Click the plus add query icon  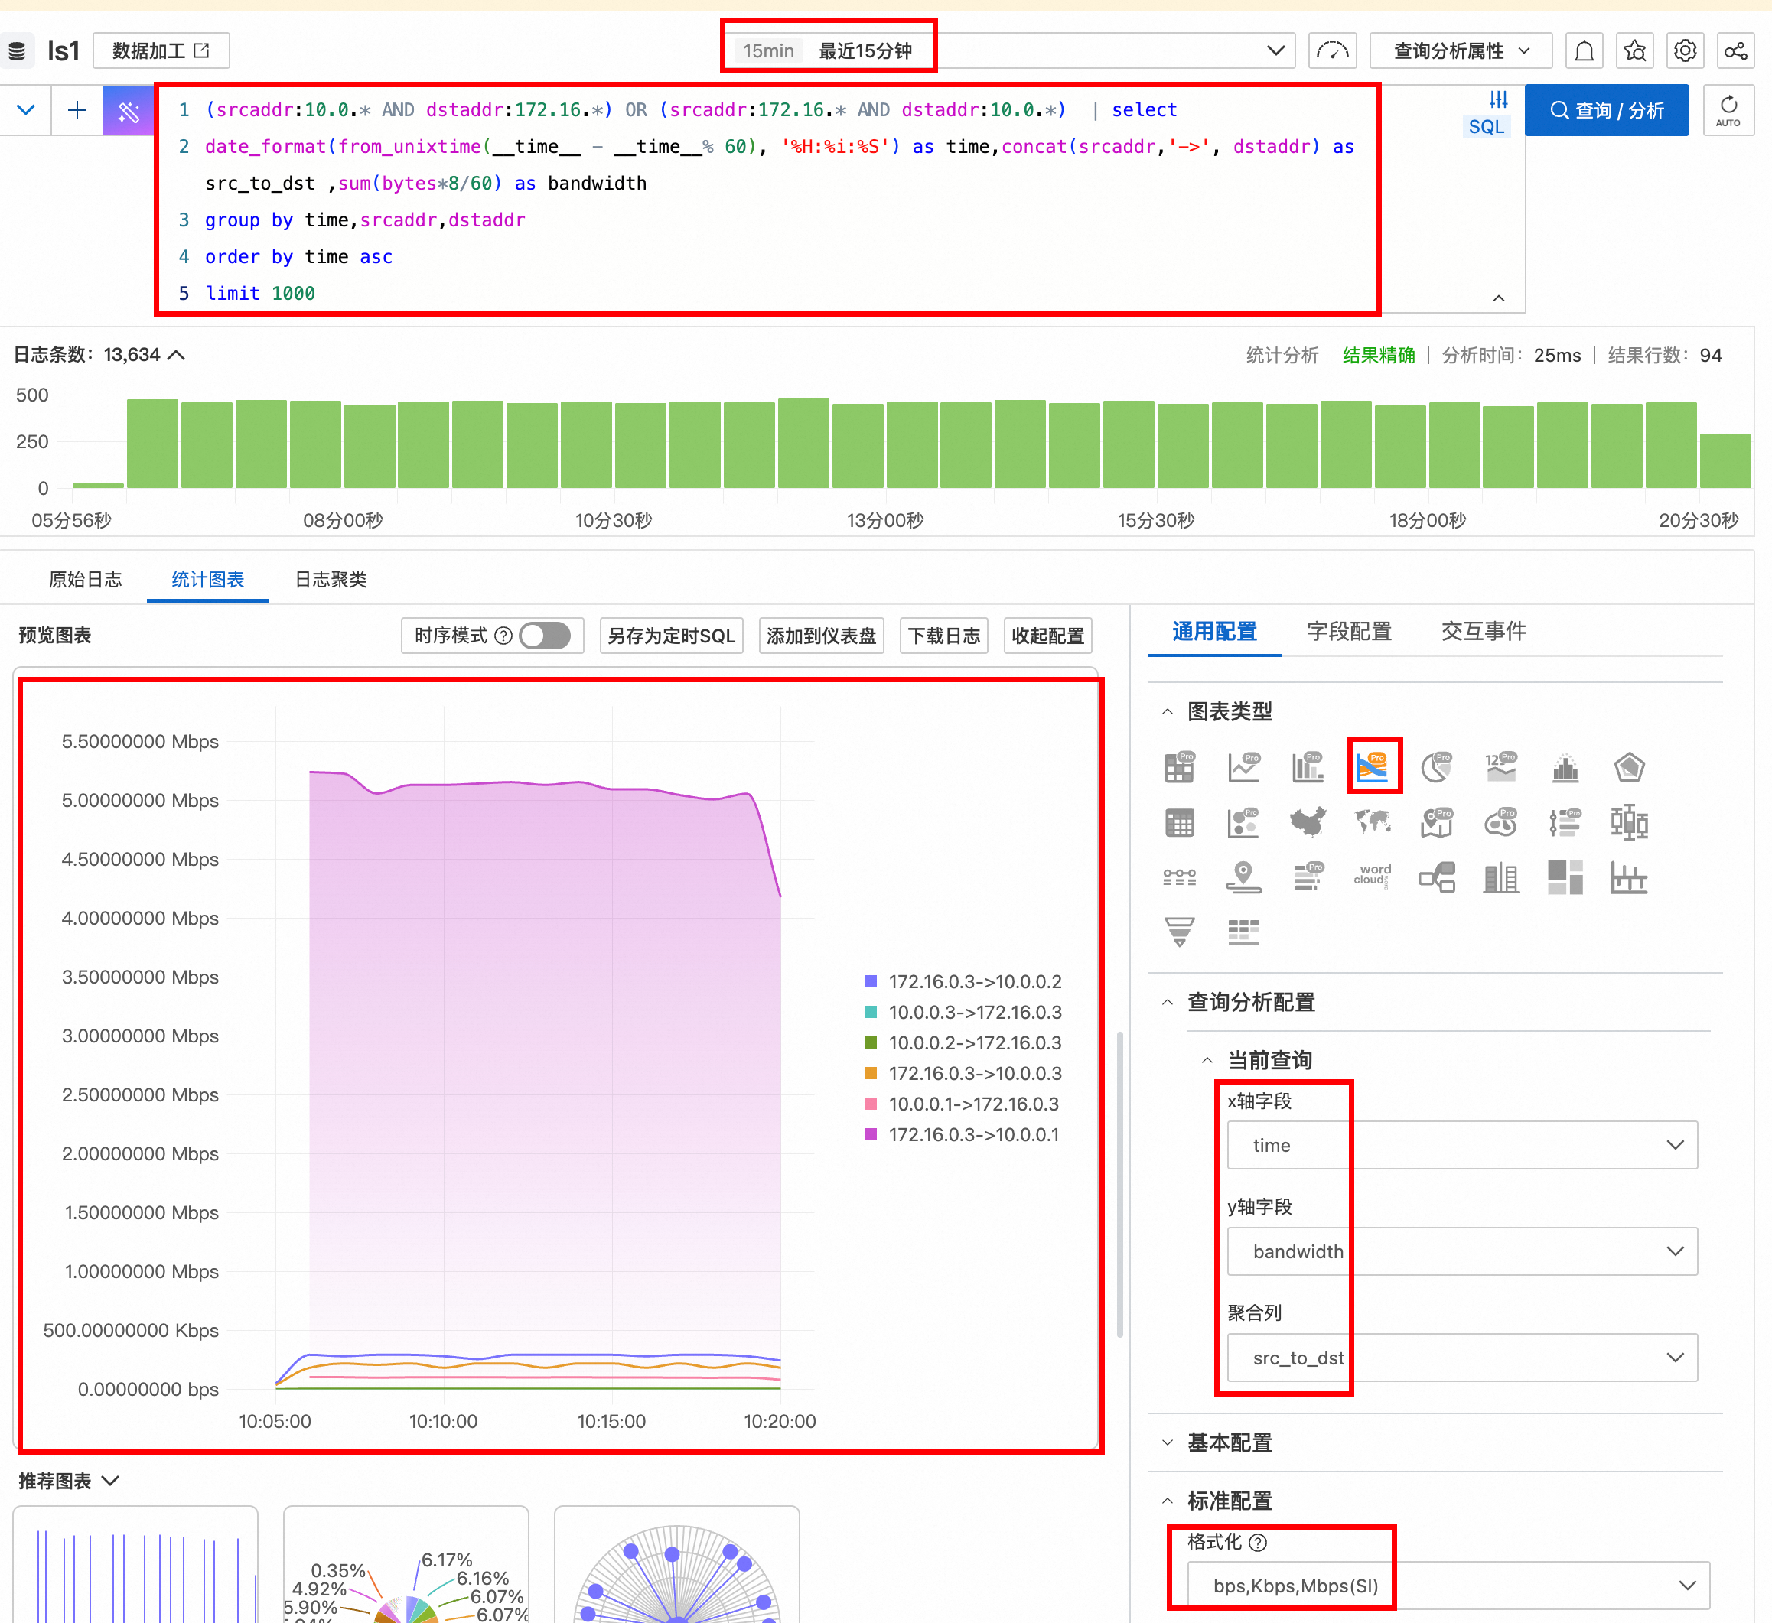tap(77, 111)
